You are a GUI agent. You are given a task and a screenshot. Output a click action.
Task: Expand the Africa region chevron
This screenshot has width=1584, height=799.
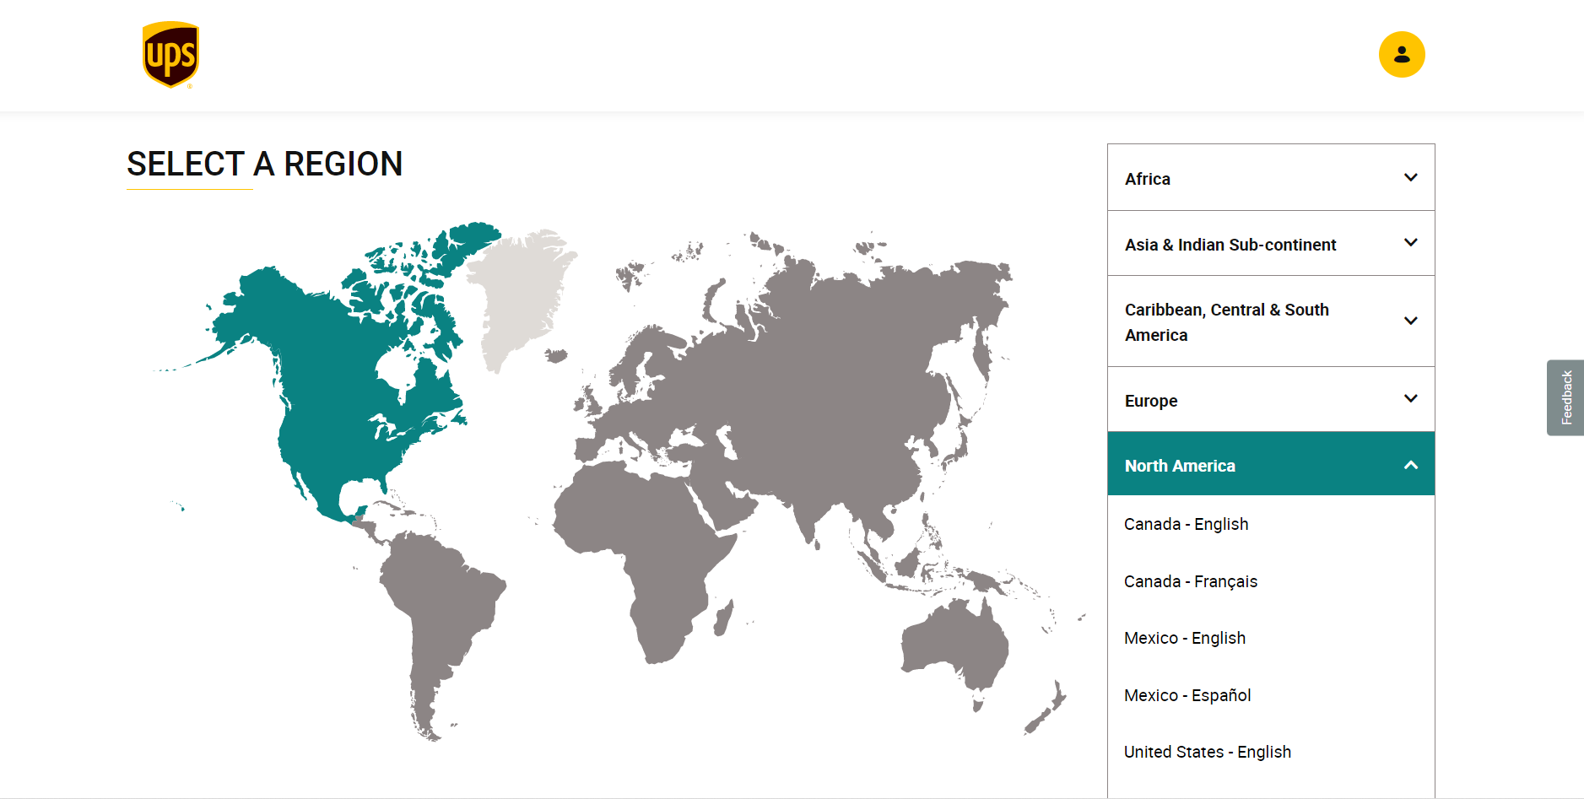[1410, 177]
